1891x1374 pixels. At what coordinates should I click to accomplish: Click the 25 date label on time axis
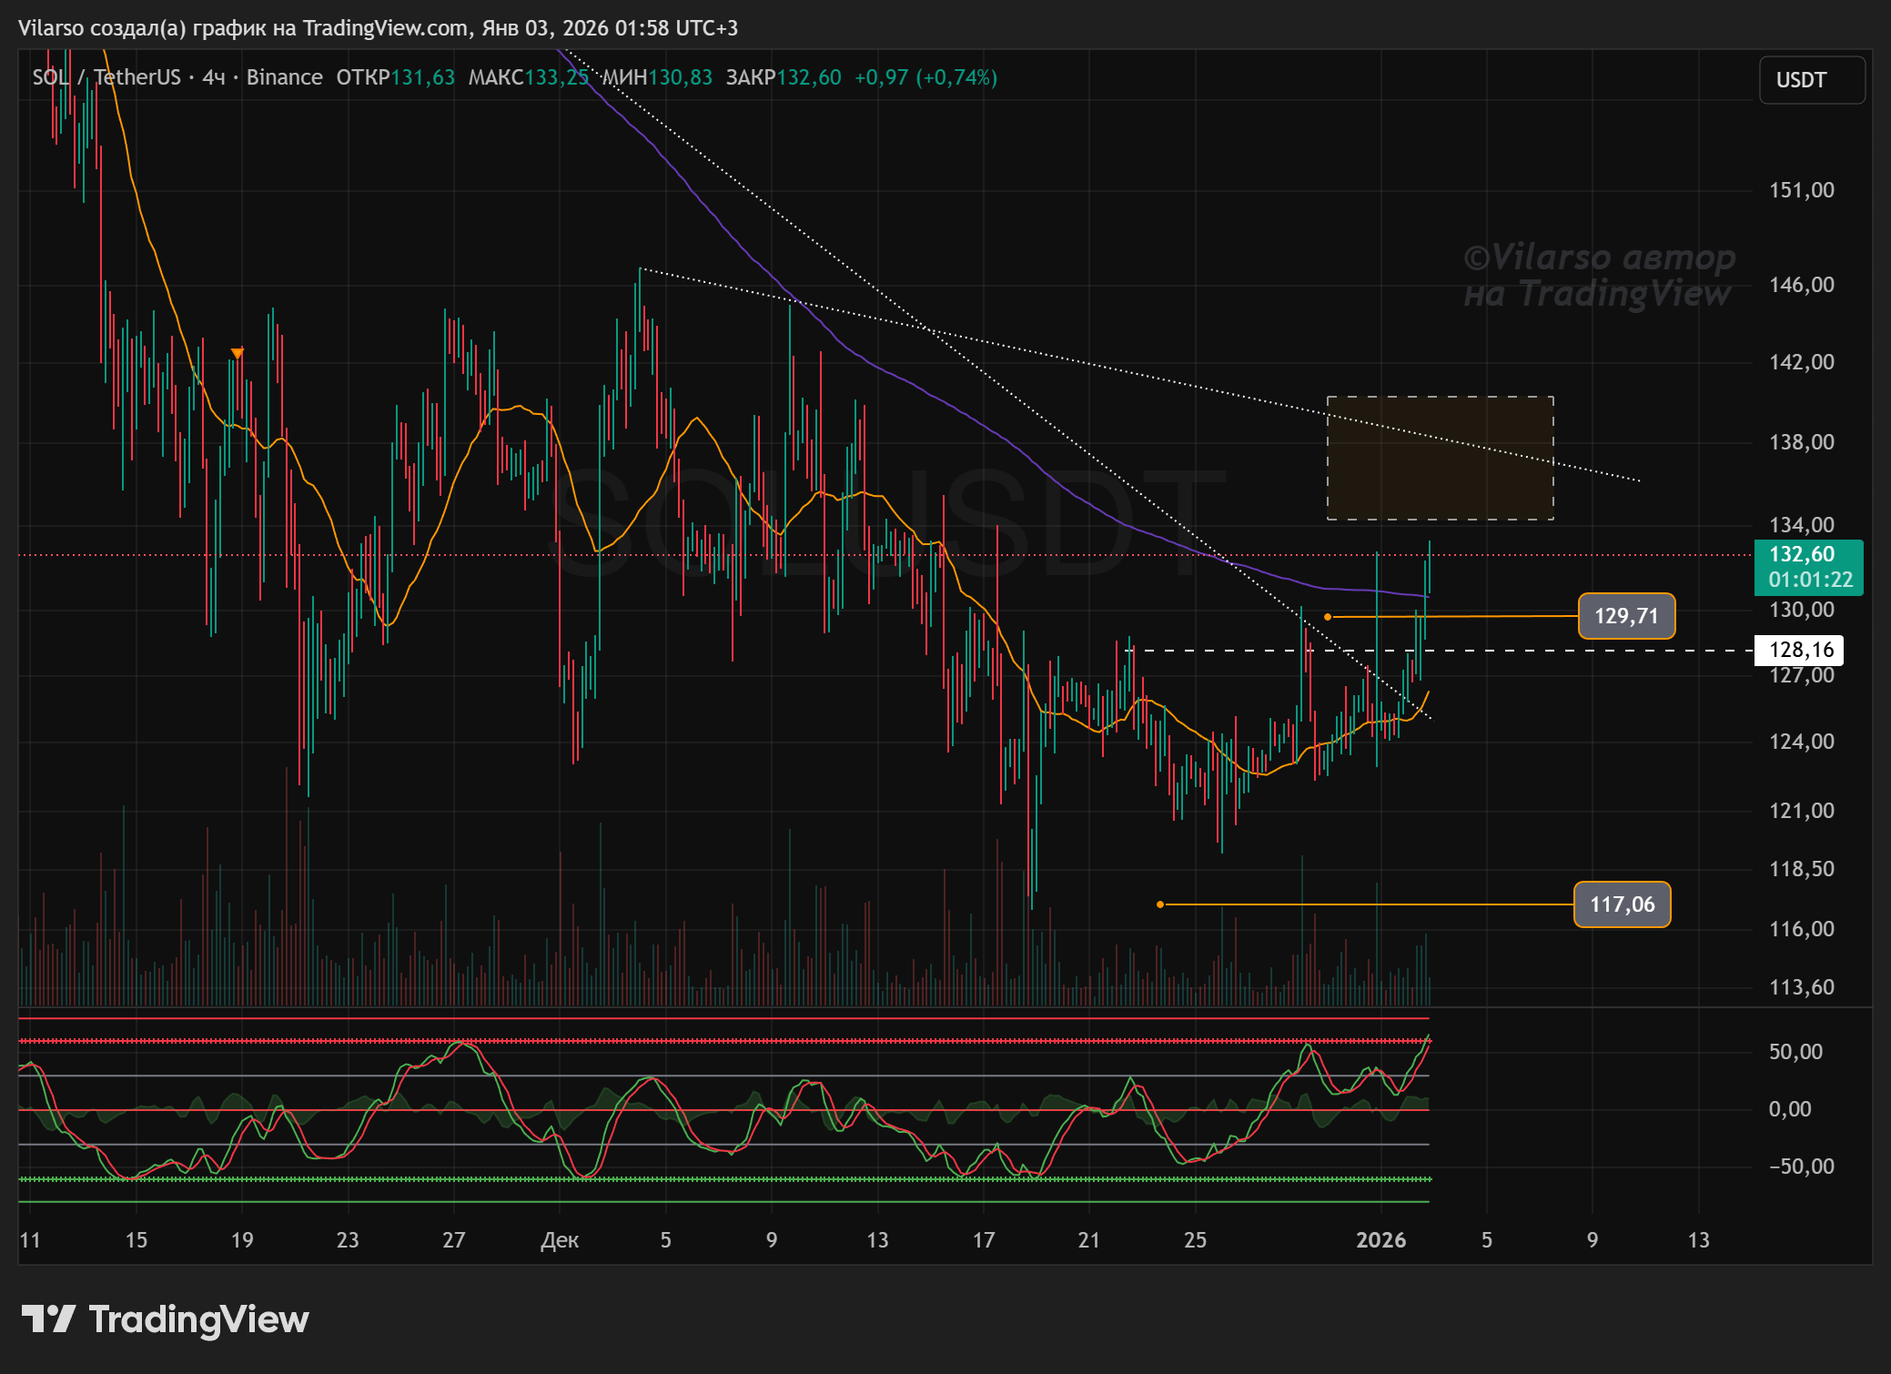tap(1195, 1240)
